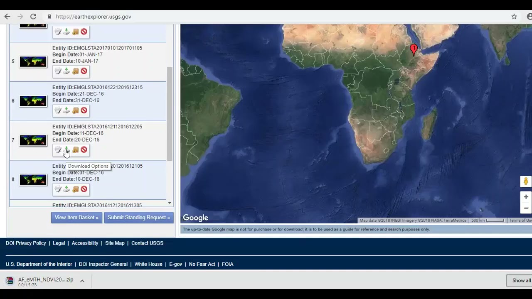Viewport: 532px width, 299px height.
Task: Show metadata for the 01-DEC-16 result
Action: pos(58,189)
